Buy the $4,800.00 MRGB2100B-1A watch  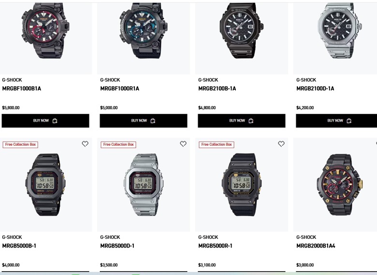(x=242, y=121)
